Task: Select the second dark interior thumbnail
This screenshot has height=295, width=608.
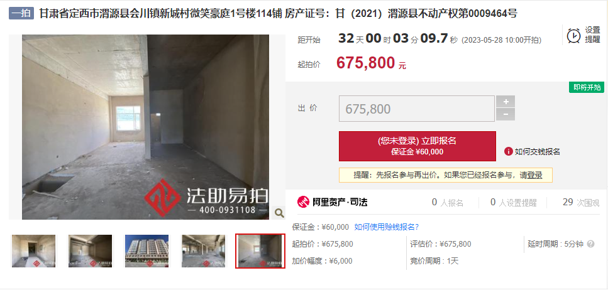Action: coord(91,251)
